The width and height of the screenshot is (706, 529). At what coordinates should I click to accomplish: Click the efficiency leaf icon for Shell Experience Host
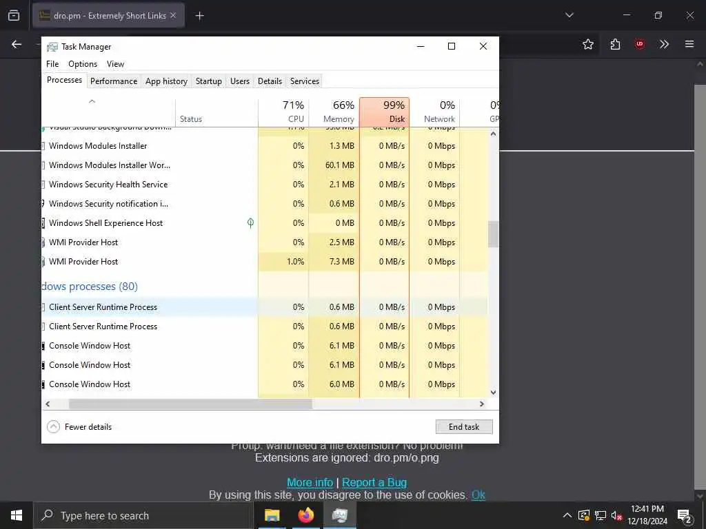251,222
